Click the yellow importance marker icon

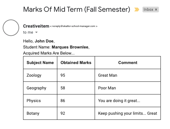pyautogui.click(x=137, y=10)
